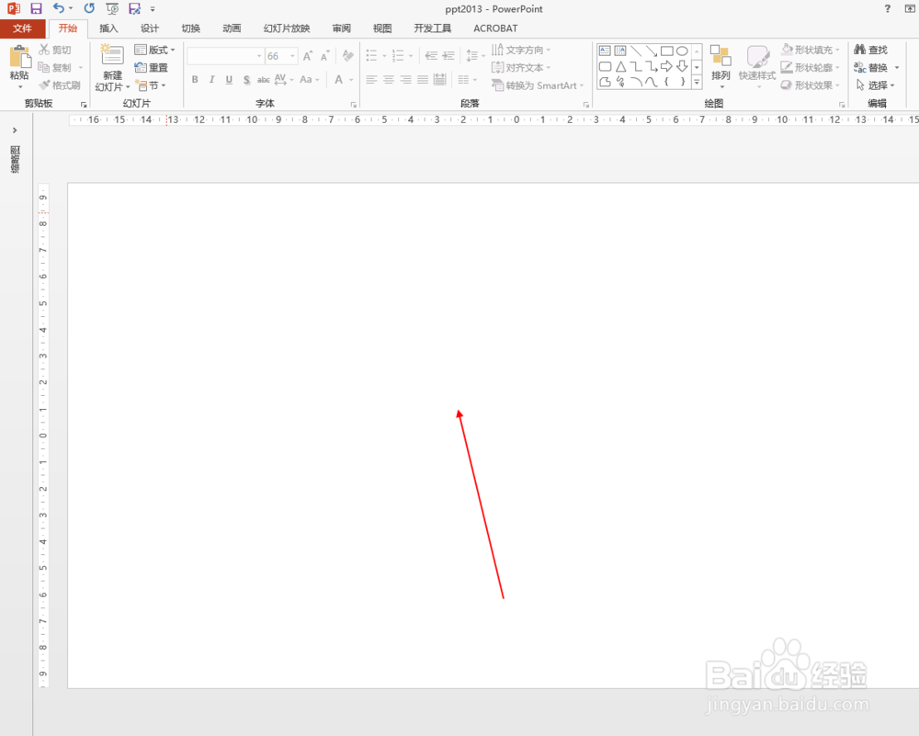Click New Slide (新建幻灯片) icon
919x736 pixels.
pos(111,54)
